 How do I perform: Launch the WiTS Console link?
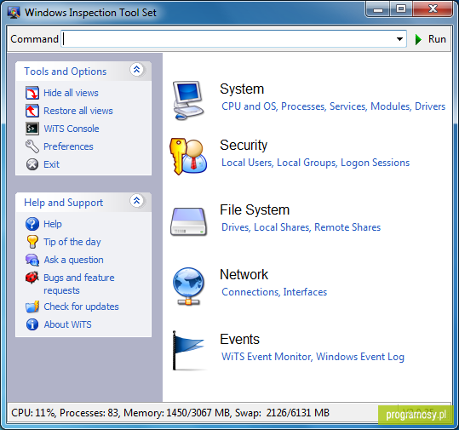pos(72,129)
